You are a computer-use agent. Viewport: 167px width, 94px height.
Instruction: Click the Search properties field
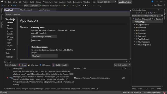pos(67,14)
